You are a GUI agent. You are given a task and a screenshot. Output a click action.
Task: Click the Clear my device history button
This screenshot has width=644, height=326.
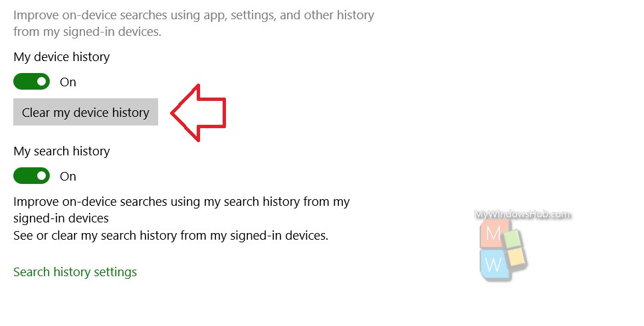[86, 112]
